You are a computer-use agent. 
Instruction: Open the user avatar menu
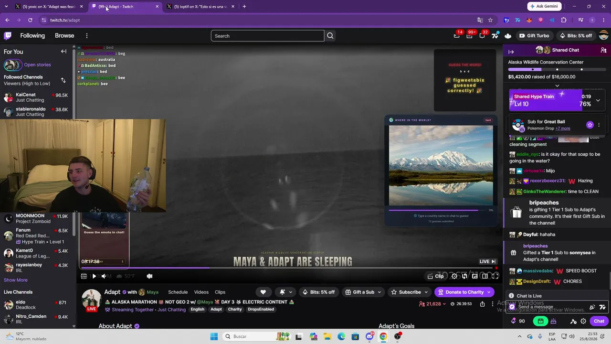pos(603,36)
